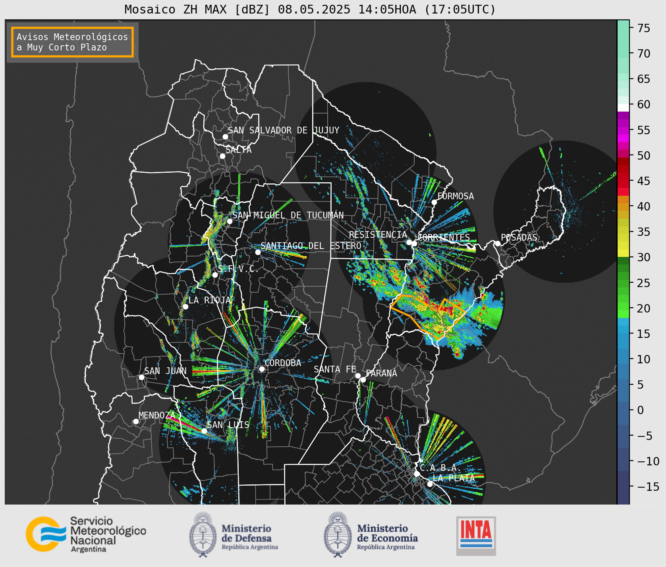Click the yellow 30 dBZ colorbar band
The image size is (666, 567).
623,253
